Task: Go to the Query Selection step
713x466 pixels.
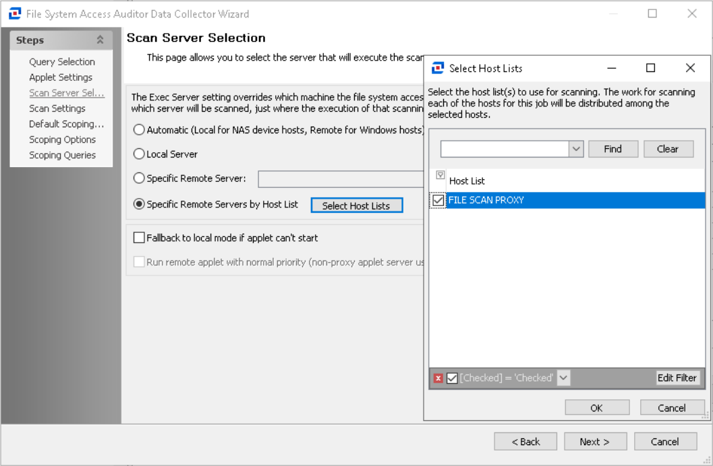Action: (62, 62)
